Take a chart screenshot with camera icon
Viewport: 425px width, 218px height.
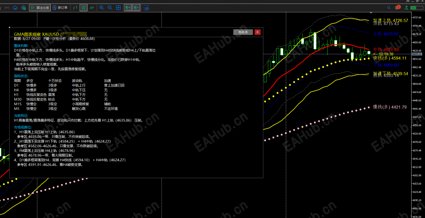146,8
